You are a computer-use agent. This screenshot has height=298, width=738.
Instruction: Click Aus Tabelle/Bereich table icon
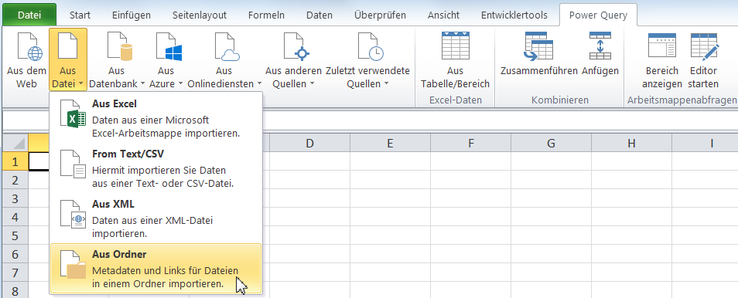(455, 47)
